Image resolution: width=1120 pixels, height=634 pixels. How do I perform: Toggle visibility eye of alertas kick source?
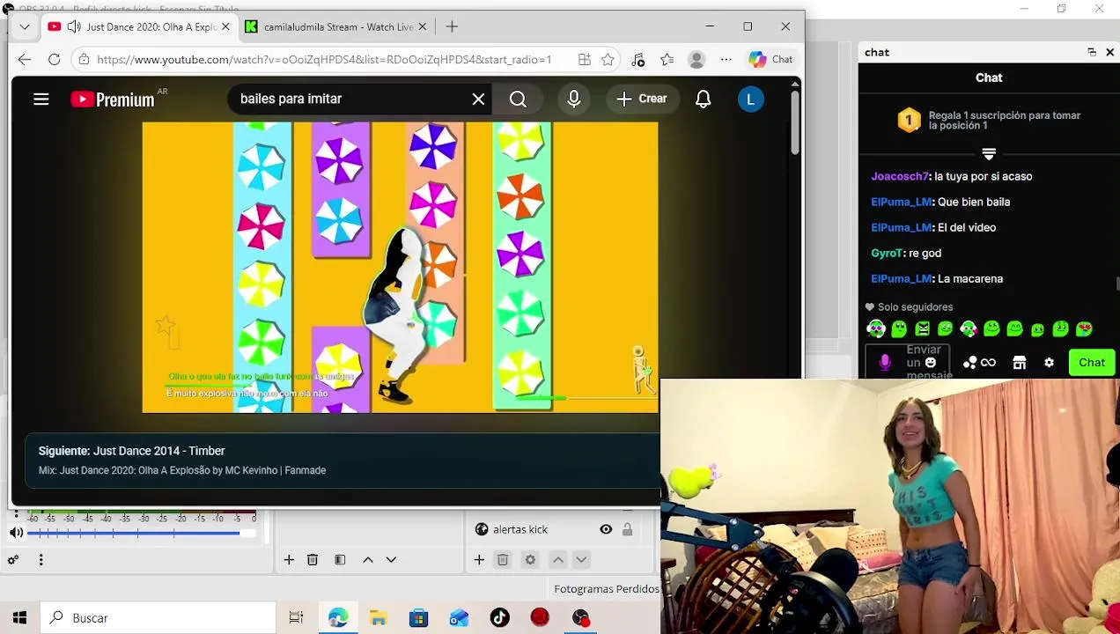point(606,529)
